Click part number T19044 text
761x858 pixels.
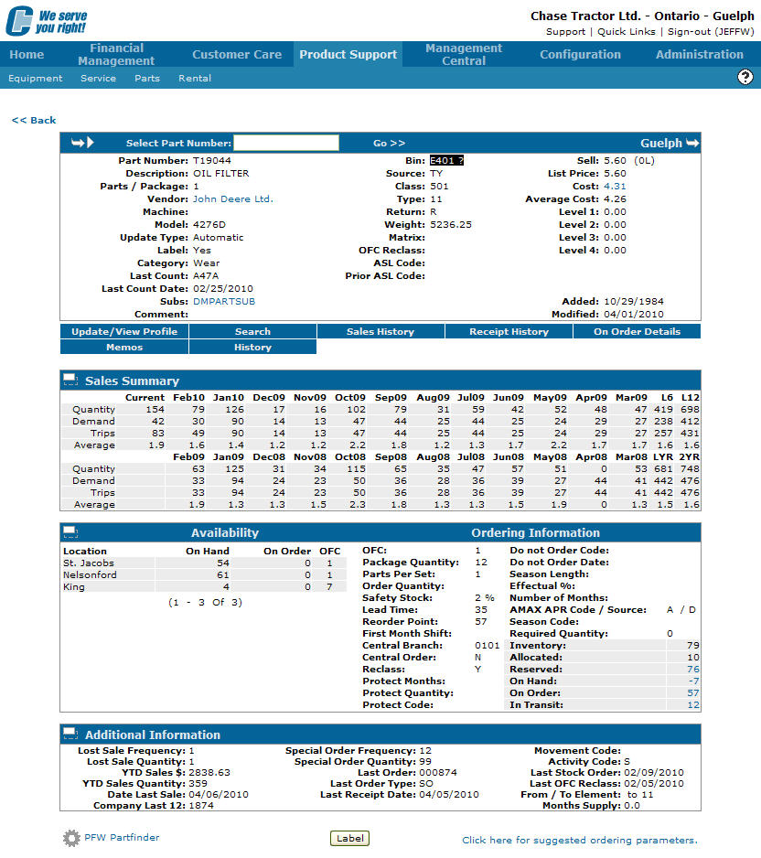click(x=211, y=160)
